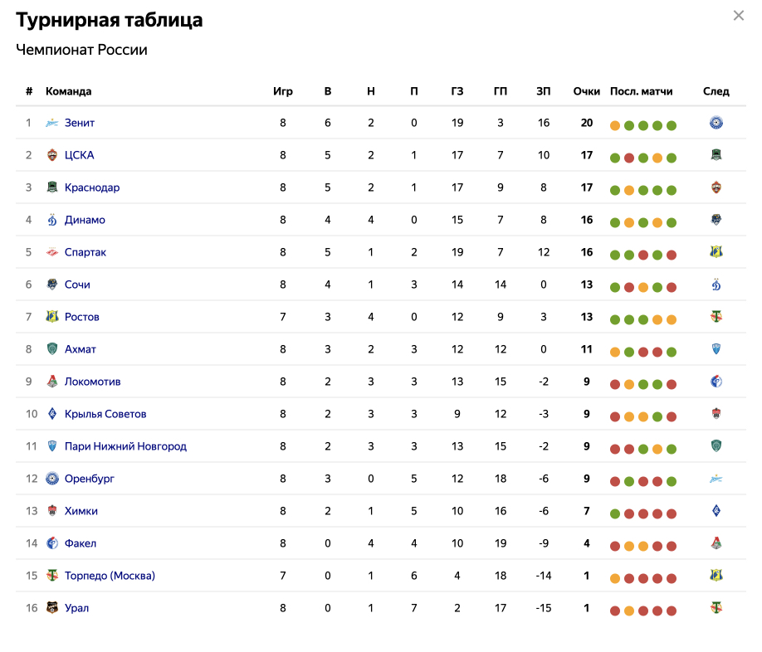762x652 pixels.
Task: Go to the Крылья Советов team page
Action: tap(105, 414)
